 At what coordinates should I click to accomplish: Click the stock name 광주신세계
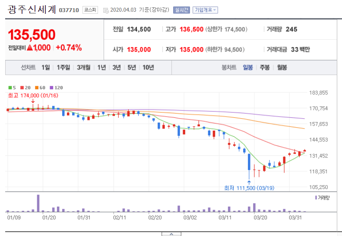coord(32,10)
